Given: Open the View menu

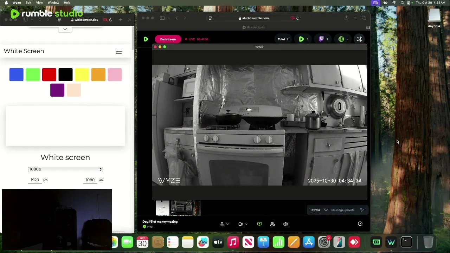Looking at the screenshot, I should pos(39,3).
